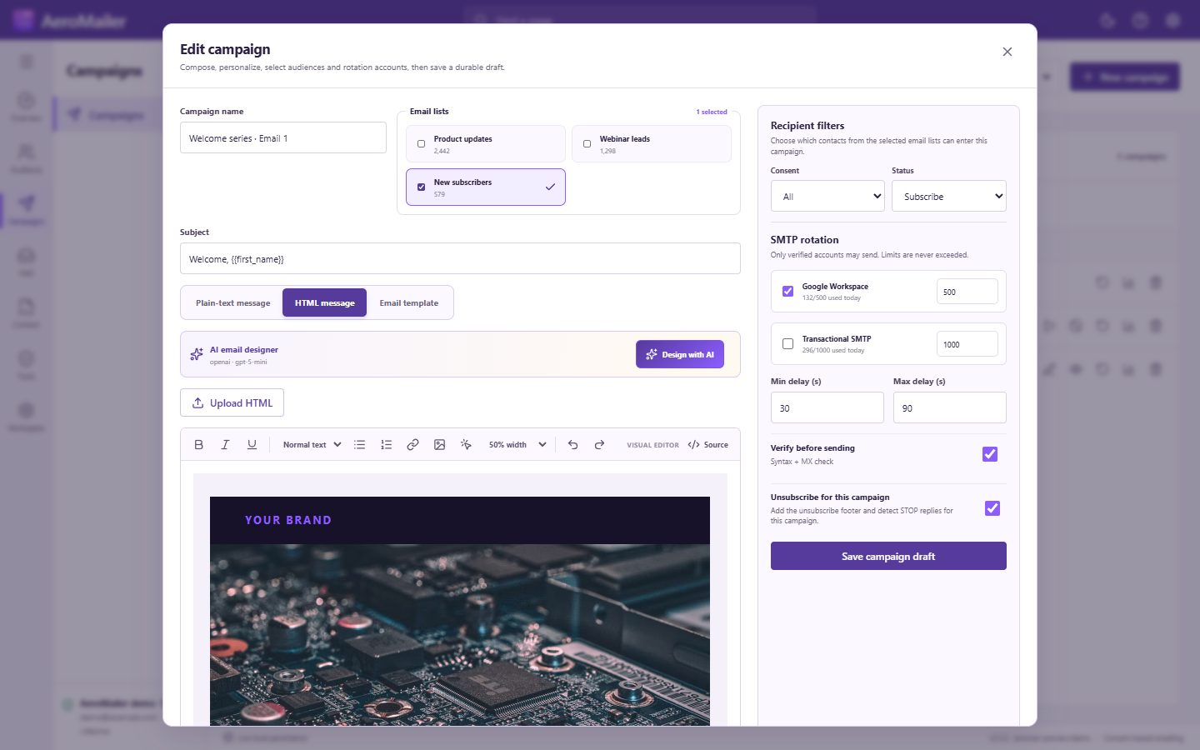Switch to Source code view
Screen dimensions: 1200x750
pyautogui.click(x=708, y=445)
